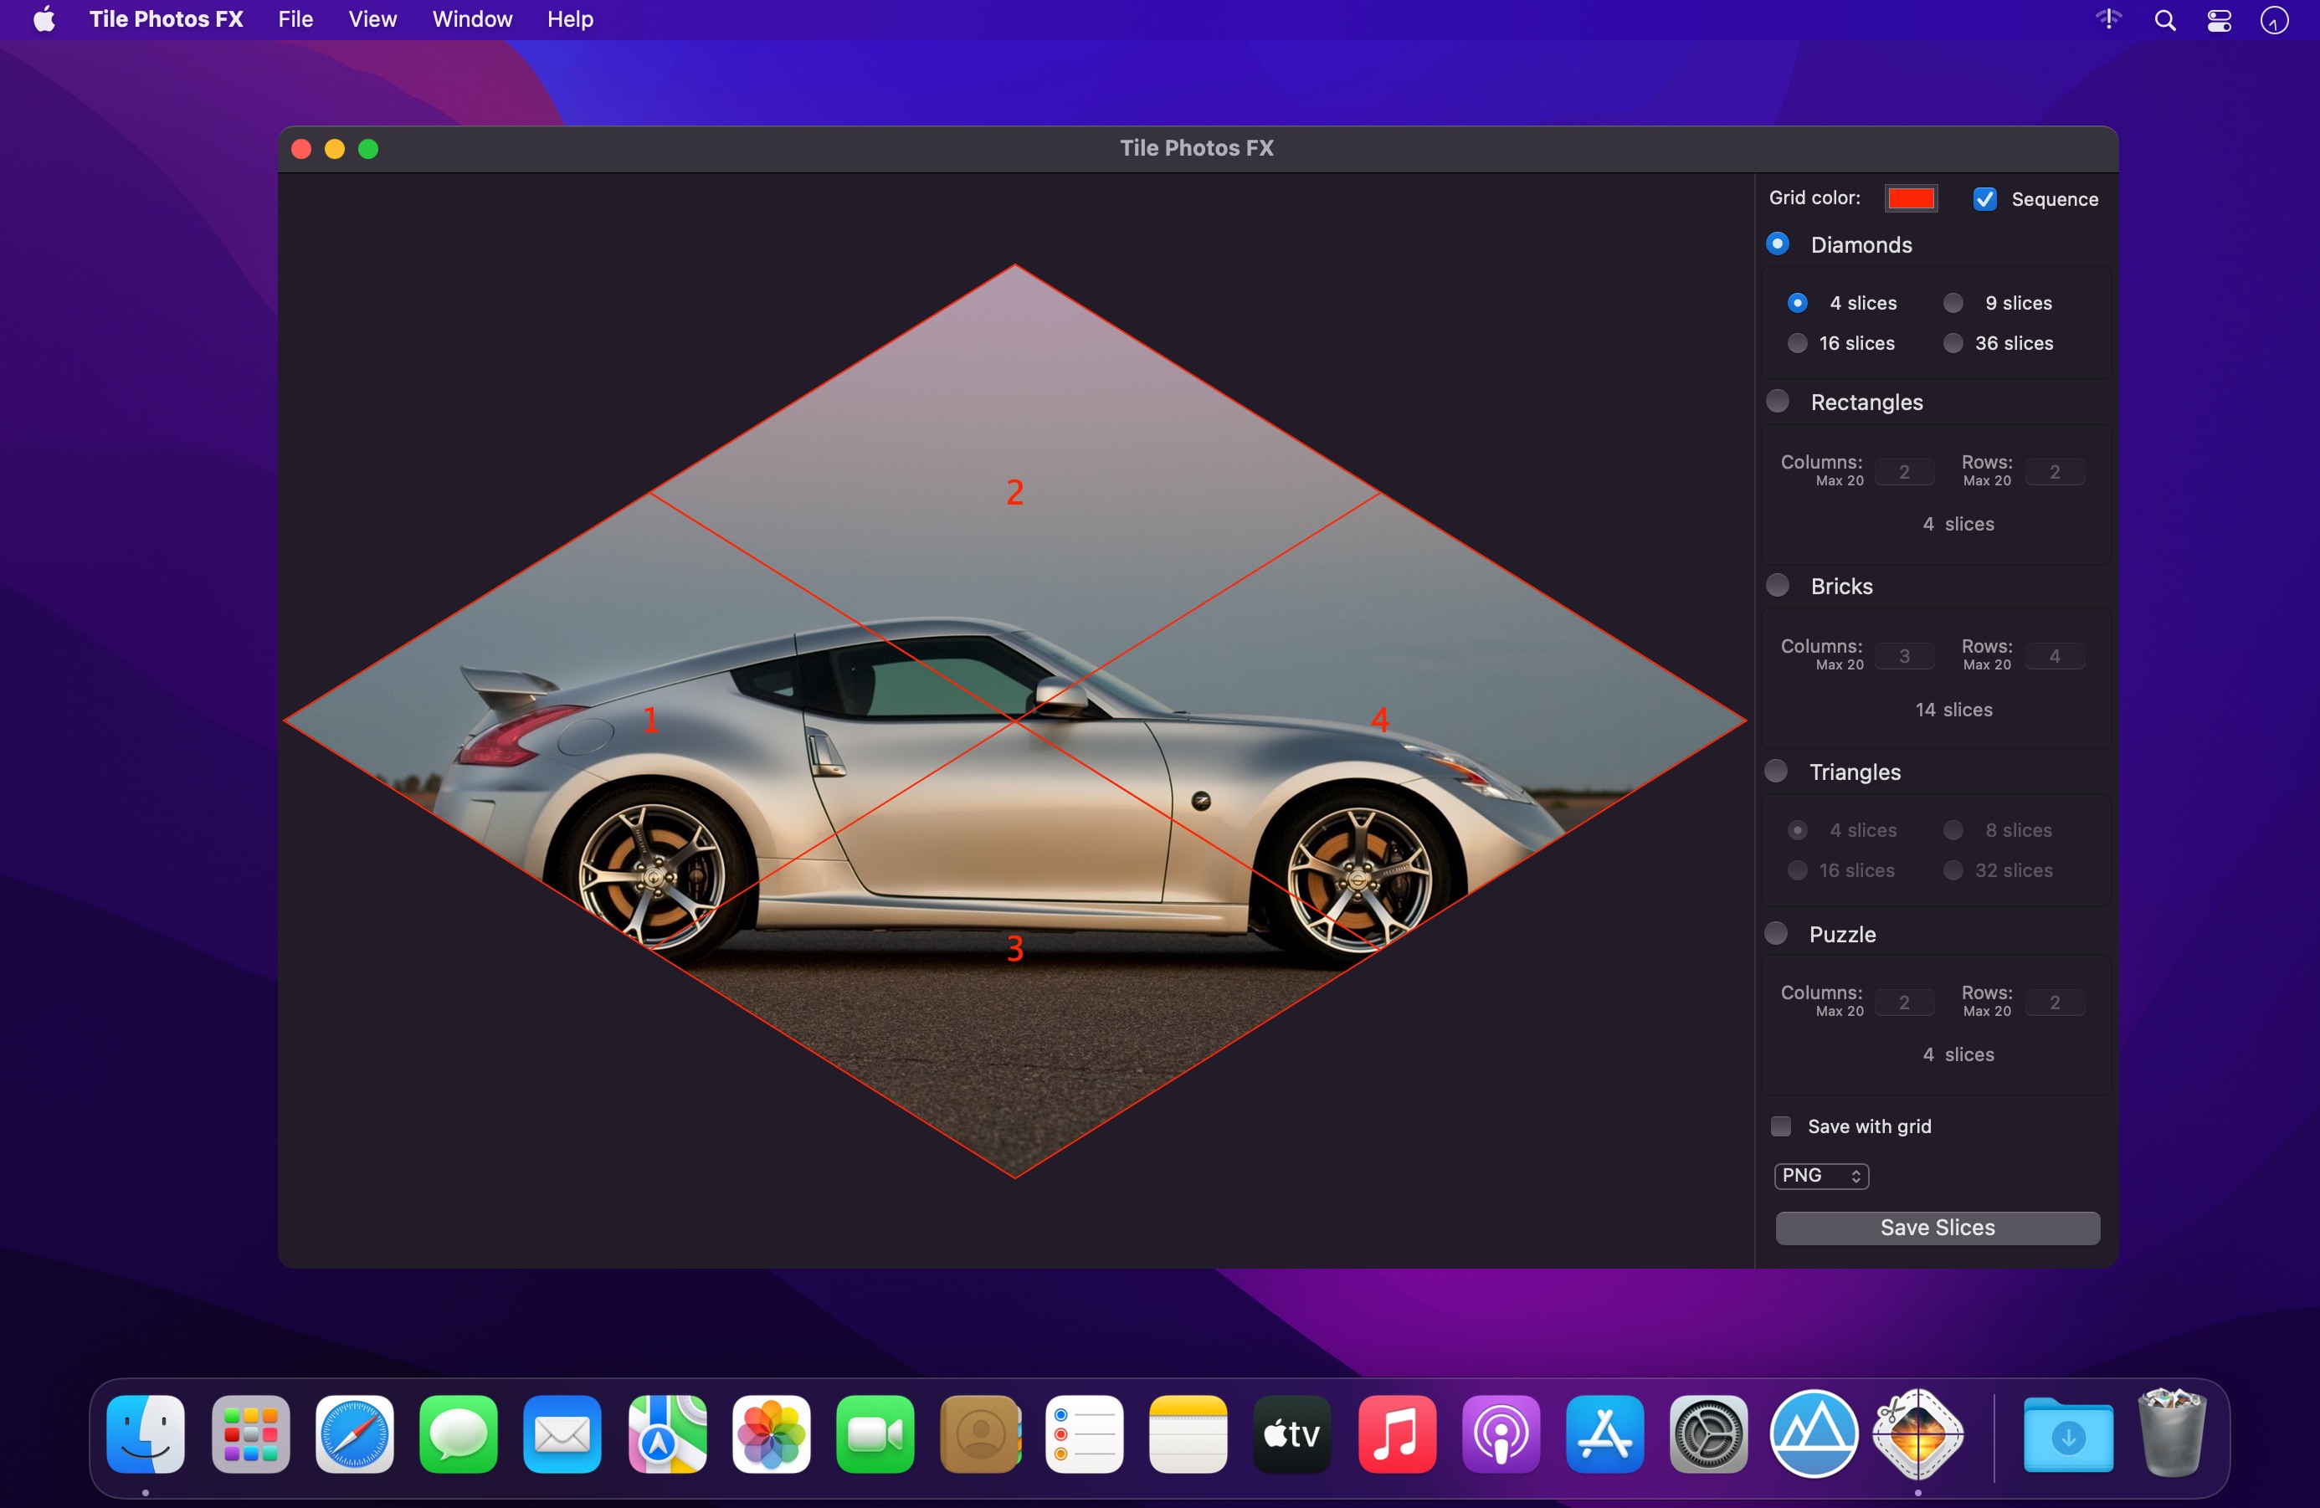Choose 9 slices for Diamonds
Image resolution: width=2320 pixels, height=1508 pixels.
click(1953, 303)
